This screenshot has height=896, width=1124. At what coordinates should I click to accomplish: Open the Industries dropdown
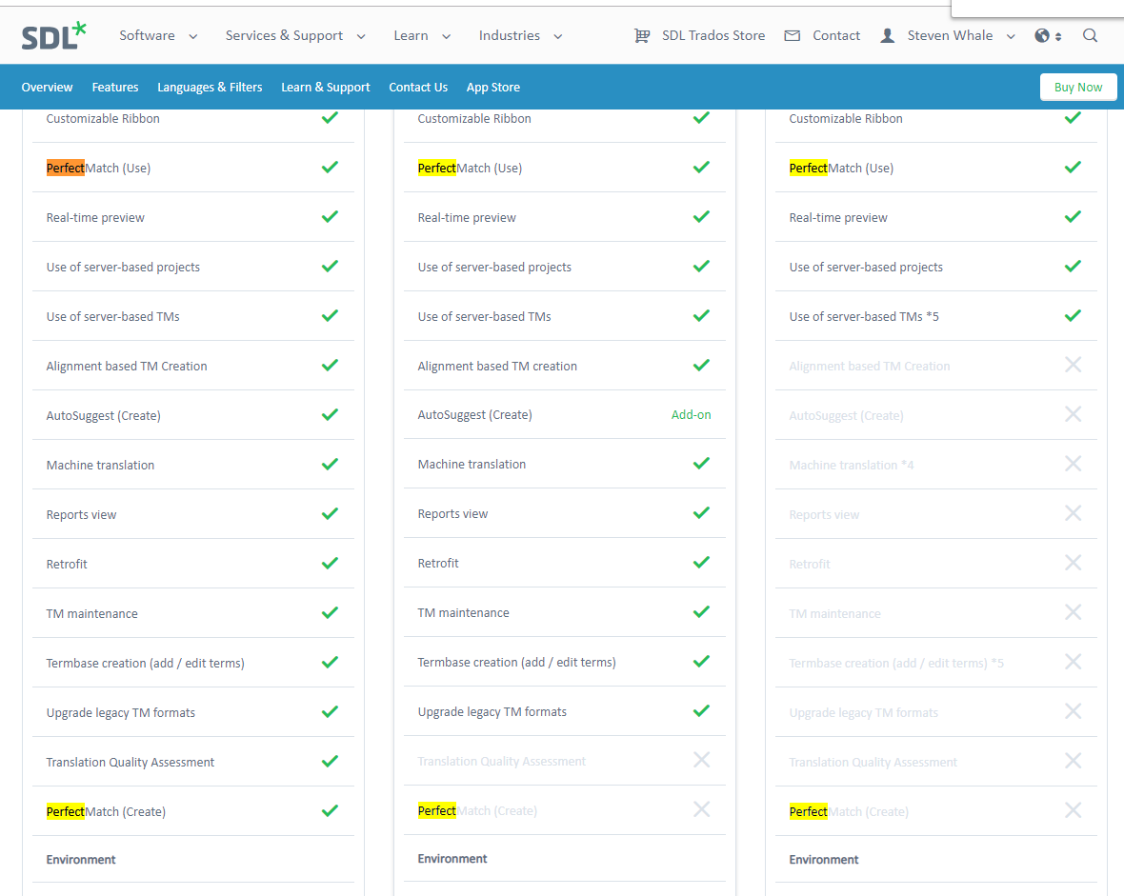pyautogui.click(x=520, y=36)
